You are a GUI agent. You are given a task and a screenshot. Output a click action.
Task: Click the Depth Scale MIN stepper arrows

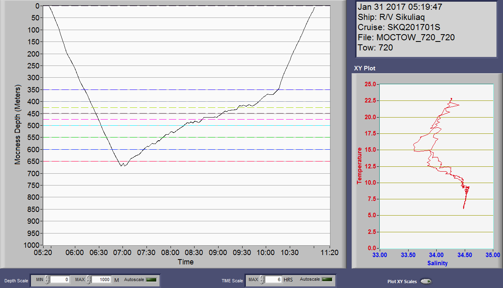[47, 280]
